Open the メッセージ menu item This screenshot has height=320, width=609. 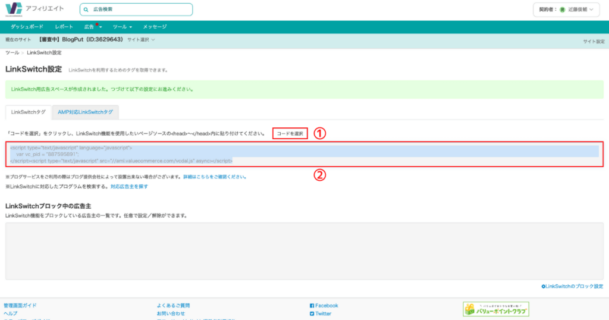click(x=155, y=27)
